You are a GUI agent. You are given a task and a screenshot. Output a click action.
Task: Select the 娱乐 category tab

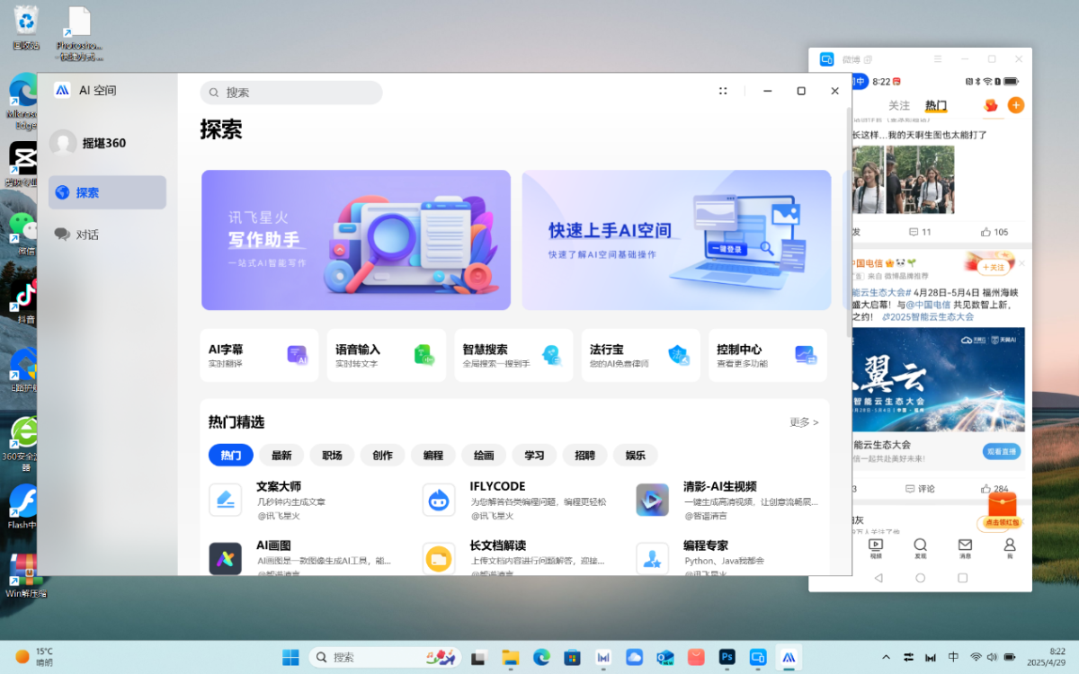(x=636, y=456)
